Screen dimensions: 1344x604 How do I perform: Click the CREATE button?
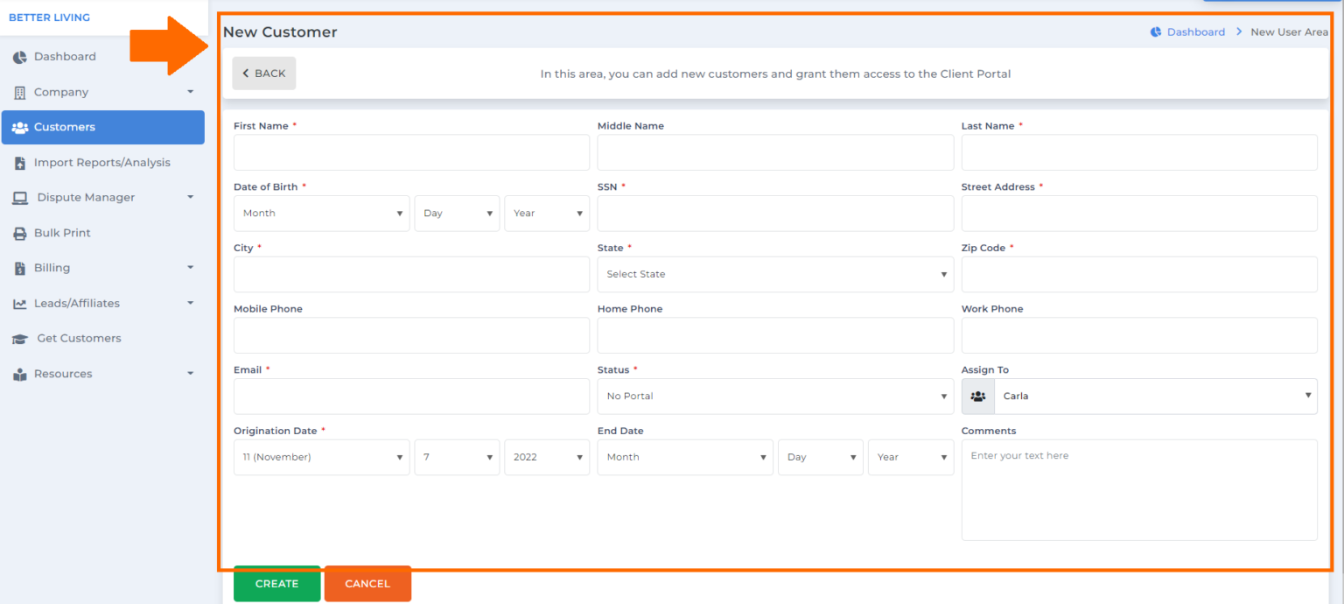[x=276, y=583]
